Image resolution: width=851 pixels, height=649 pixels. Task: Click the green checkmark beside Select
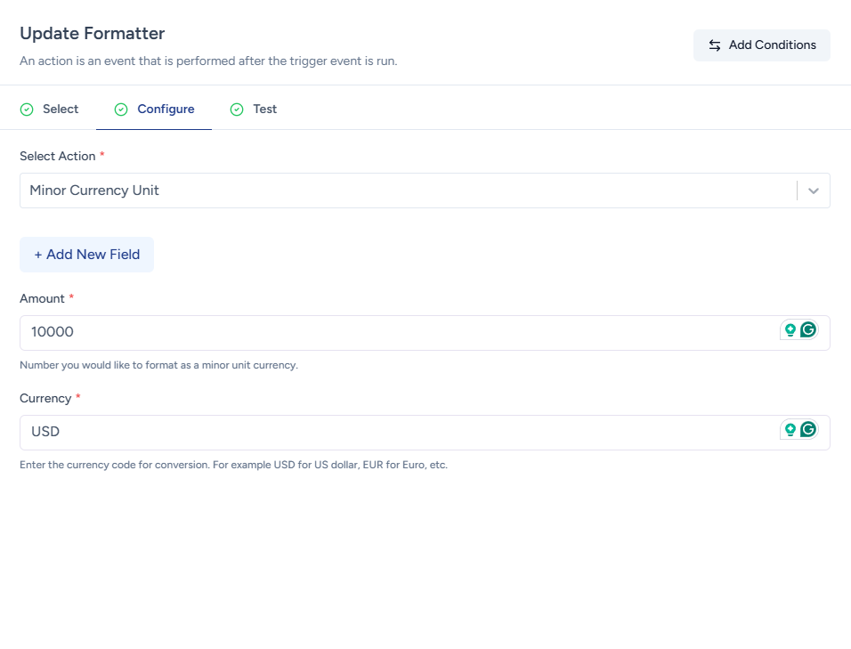27,110
